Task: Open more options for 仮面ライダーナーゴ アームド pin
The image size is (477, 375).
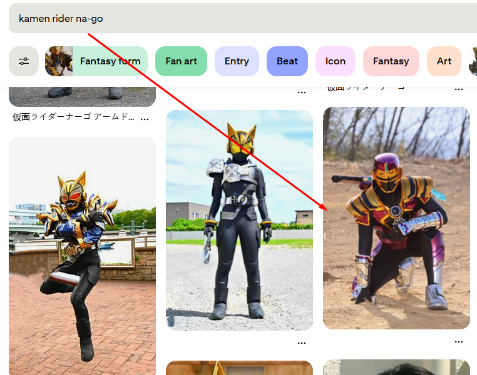Action: [145, 119]
